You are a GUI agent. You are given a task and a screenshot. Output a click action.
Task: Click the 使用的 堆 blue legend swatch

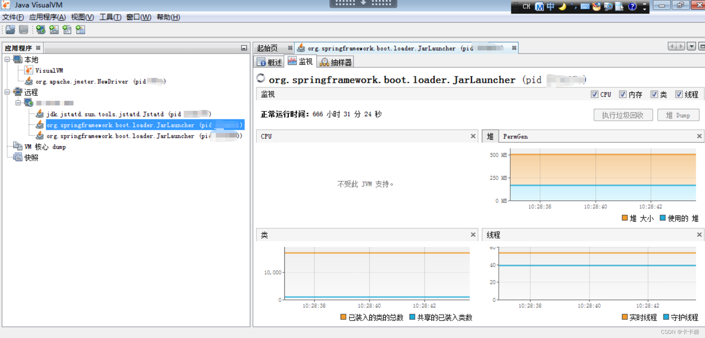click(663, 218)
